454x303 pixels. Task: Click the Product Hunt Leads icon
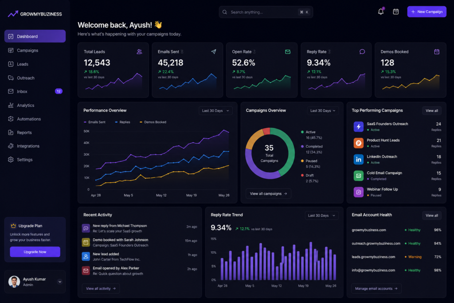pyautogui.click(x=358, y=143)
